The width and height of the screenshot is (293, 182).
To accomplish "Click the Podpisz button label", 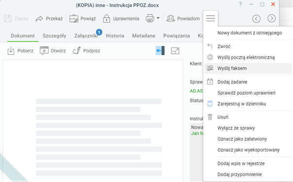I will 92,50.
